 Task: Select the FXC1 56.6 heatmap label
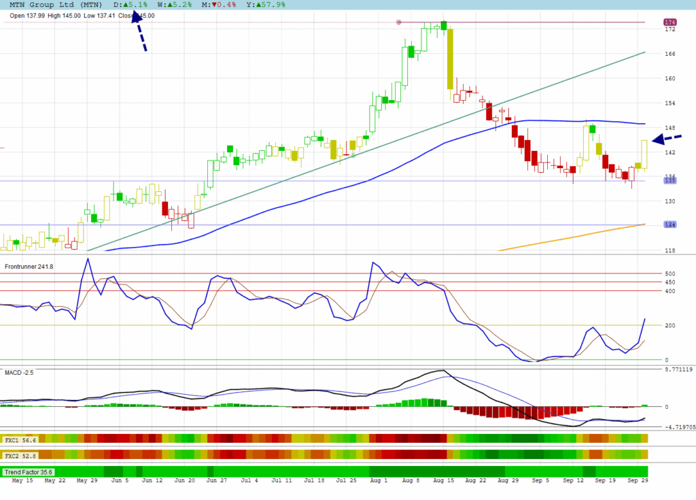pos(20,440)
